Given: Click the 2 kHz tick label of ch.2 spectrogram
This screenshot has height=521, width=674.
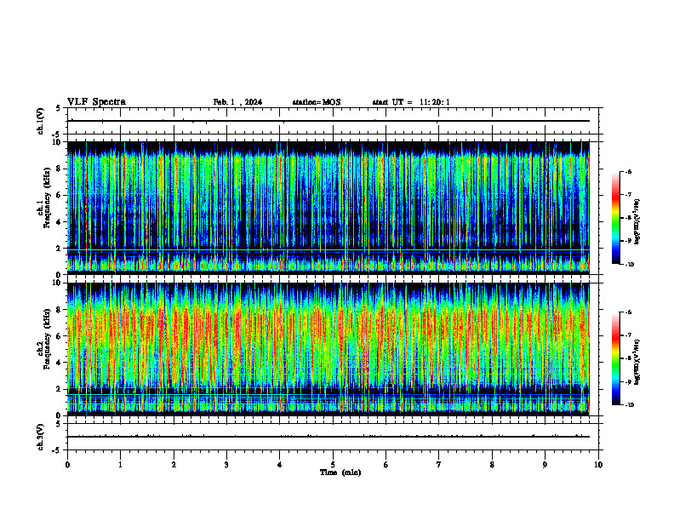Looking at the screenshot, I should 60,389.
